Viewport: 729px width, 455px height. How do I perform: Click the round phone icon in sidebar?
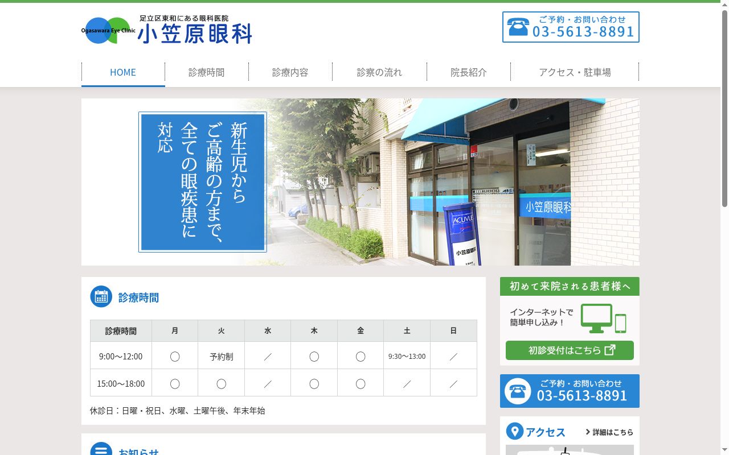tap(518, 391)
